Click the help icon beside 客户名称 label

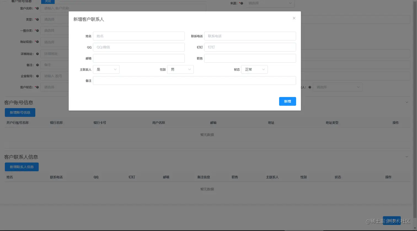(38, 8)
